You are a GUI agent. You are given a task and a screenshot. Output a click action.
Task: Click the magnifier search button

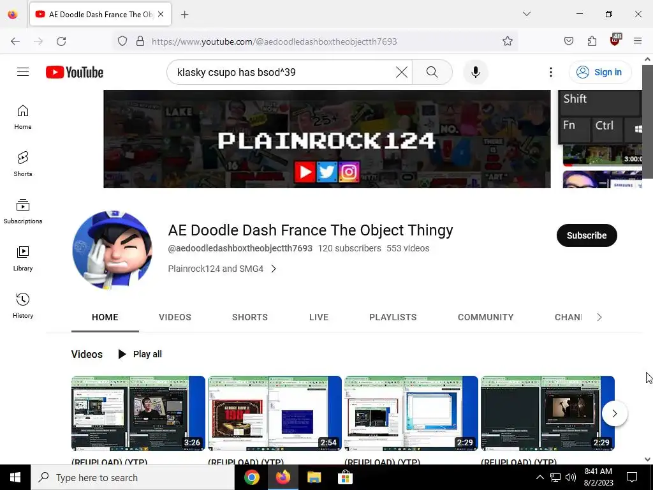[432, 72]
